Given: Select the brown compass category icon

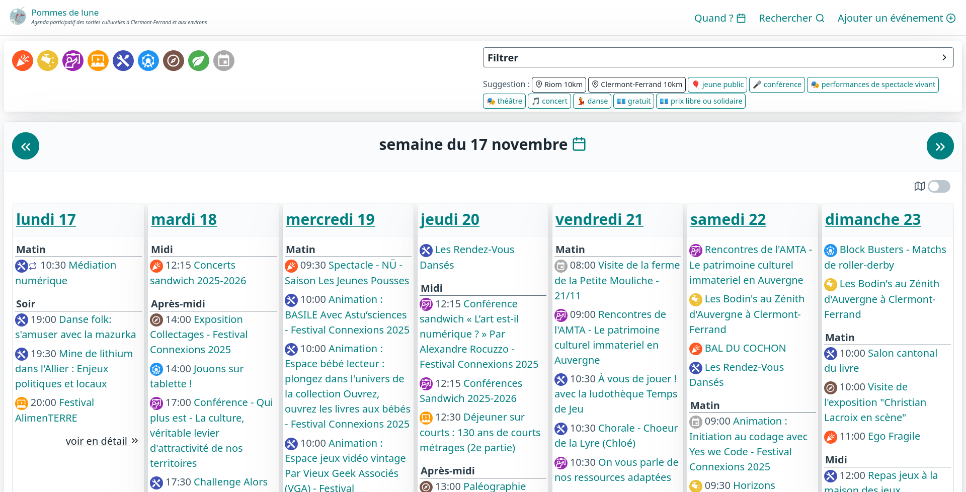Looking at the screenshot, I should tap(174, 61).
